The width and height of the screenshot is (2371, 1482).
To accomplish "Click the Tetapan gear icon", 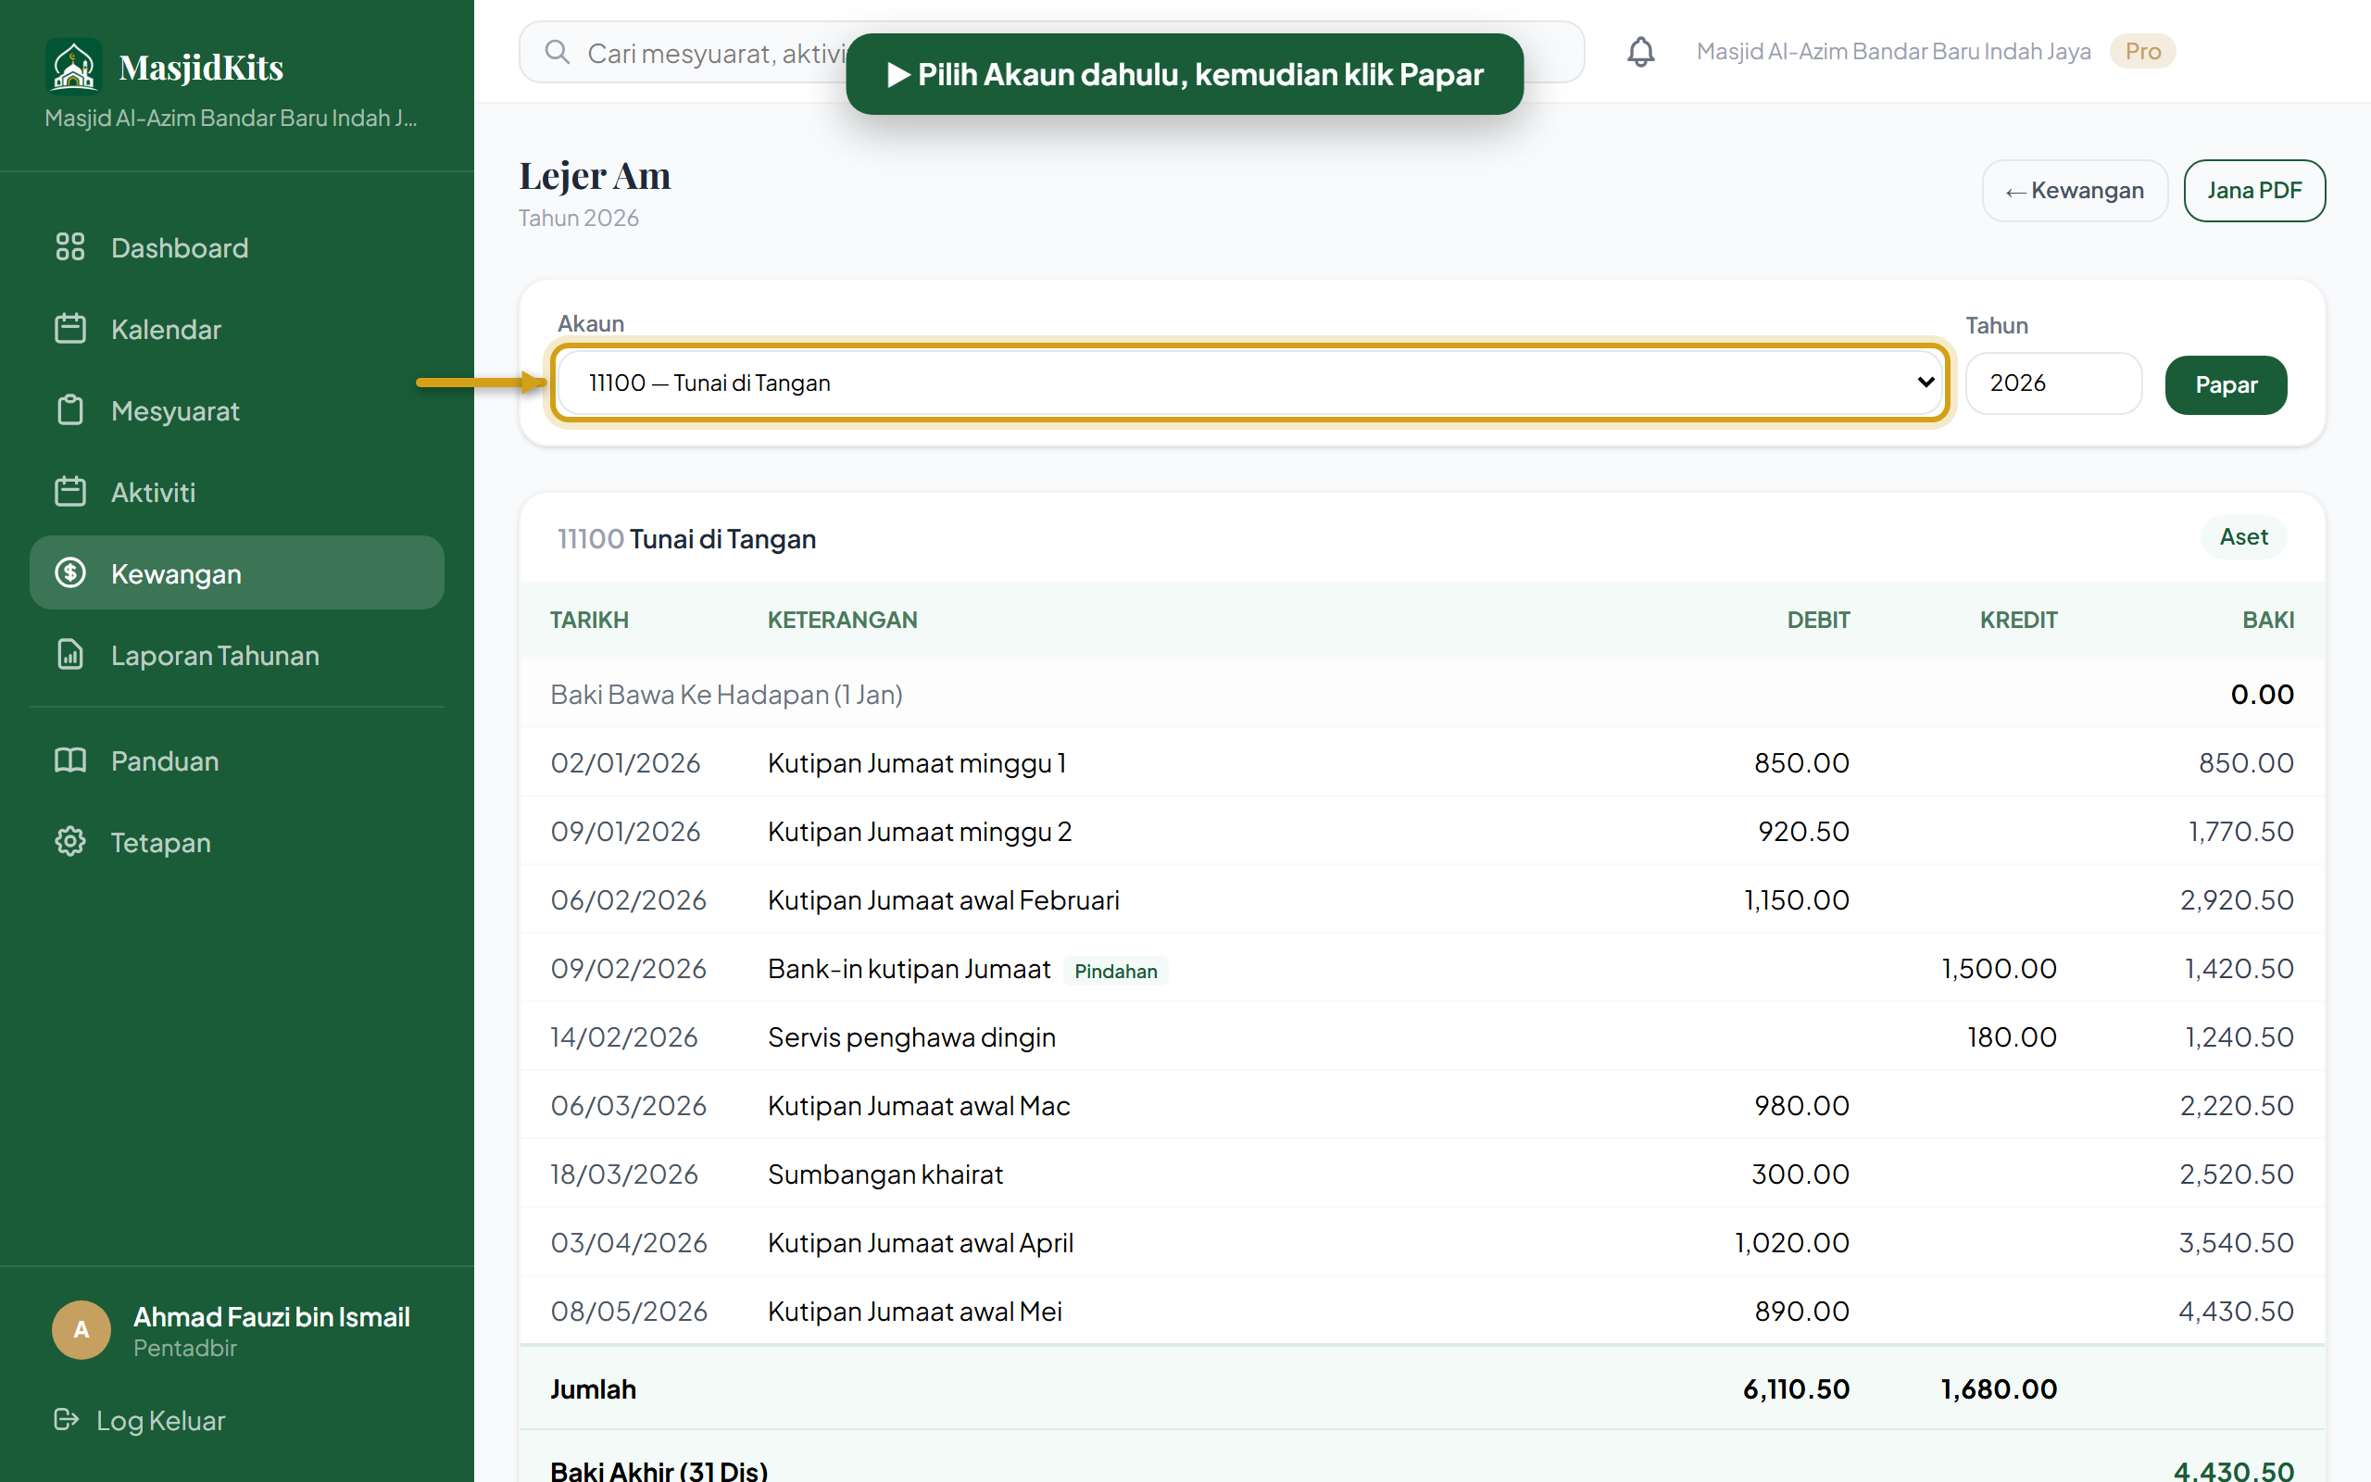I will tap(70, 841).
